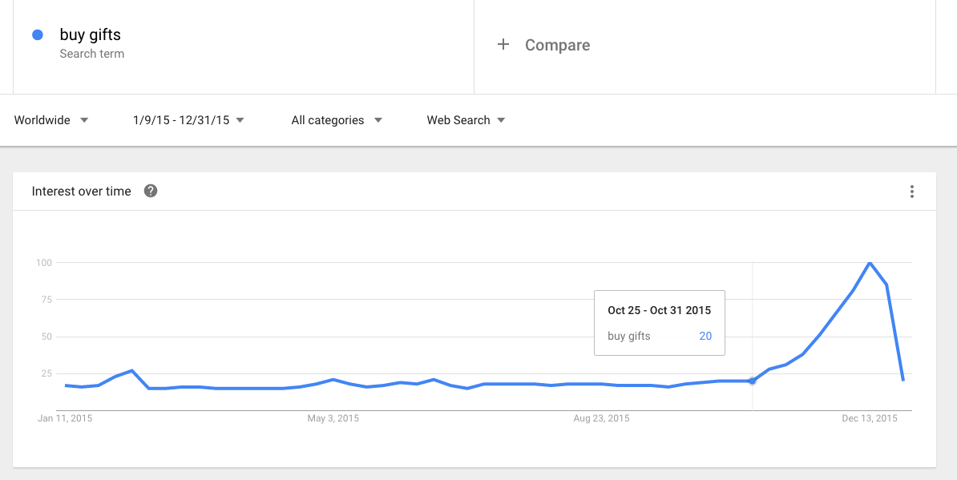Click the Jan 11, 2015 axis label
The image size is (957, 480).
(x=65, y=418)
